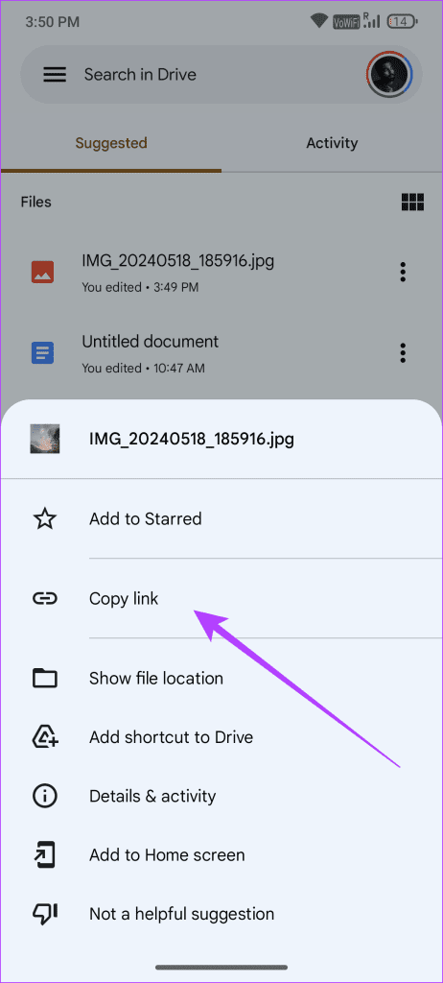443x983 pixels.
Task: Open more options for IMG_20240518_185916.jpg
Action: (x=403, y=272)
